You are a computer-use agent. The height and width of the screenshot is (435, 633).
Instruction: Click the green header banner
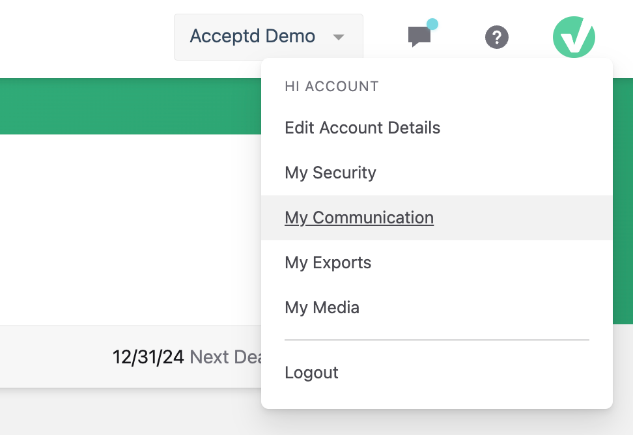click(130, 106)
